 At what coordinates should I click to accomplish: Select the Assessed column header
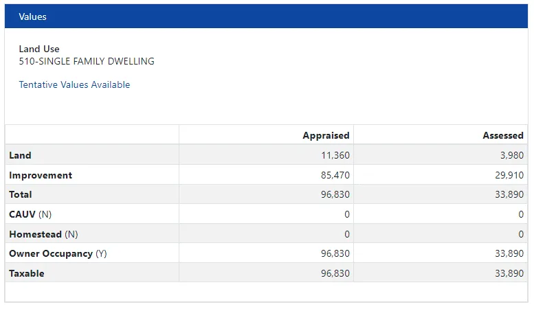tap(503, 136)
